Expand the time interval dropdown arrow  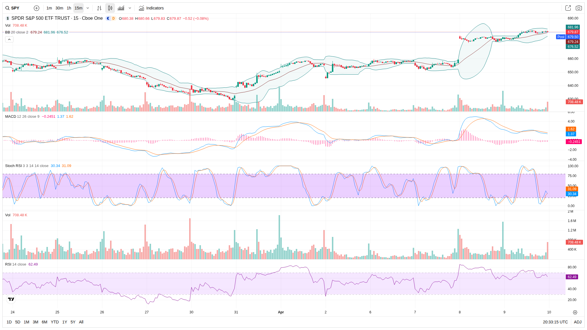88,8
